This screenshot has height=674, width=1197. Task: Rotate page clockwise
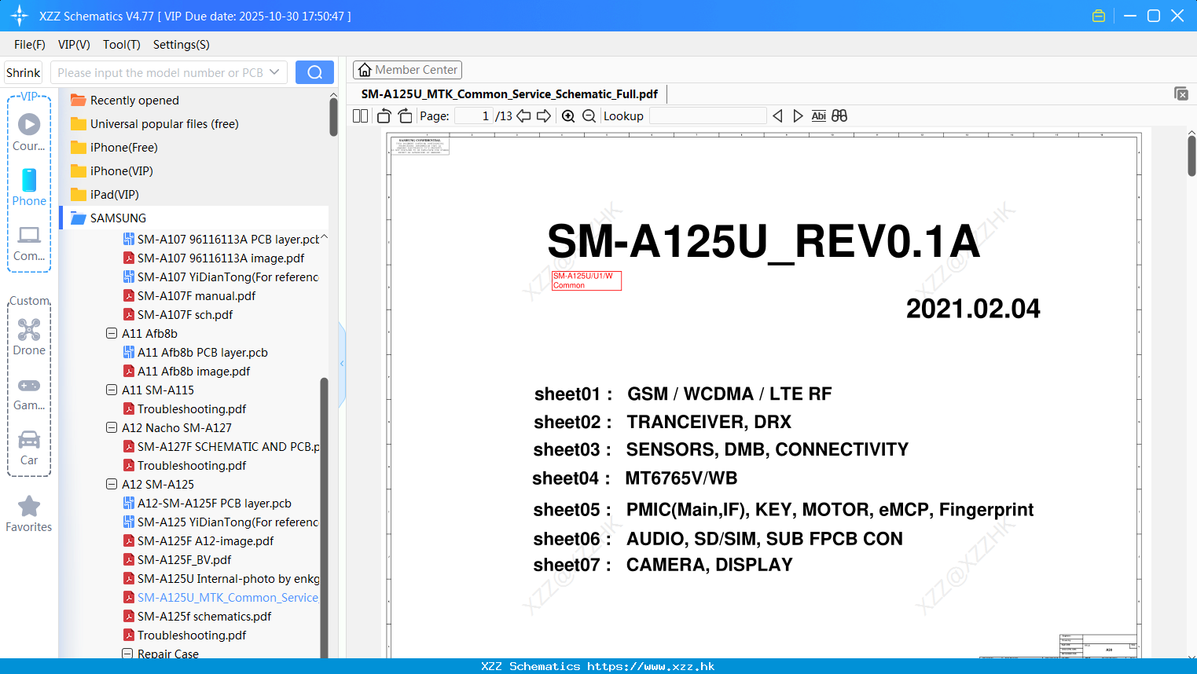(x=405, y=116)
